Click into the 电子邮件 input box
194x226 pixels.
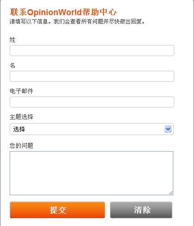[92, 102]
